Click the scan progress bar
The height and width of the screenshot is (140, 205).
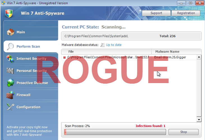[115, 132]
